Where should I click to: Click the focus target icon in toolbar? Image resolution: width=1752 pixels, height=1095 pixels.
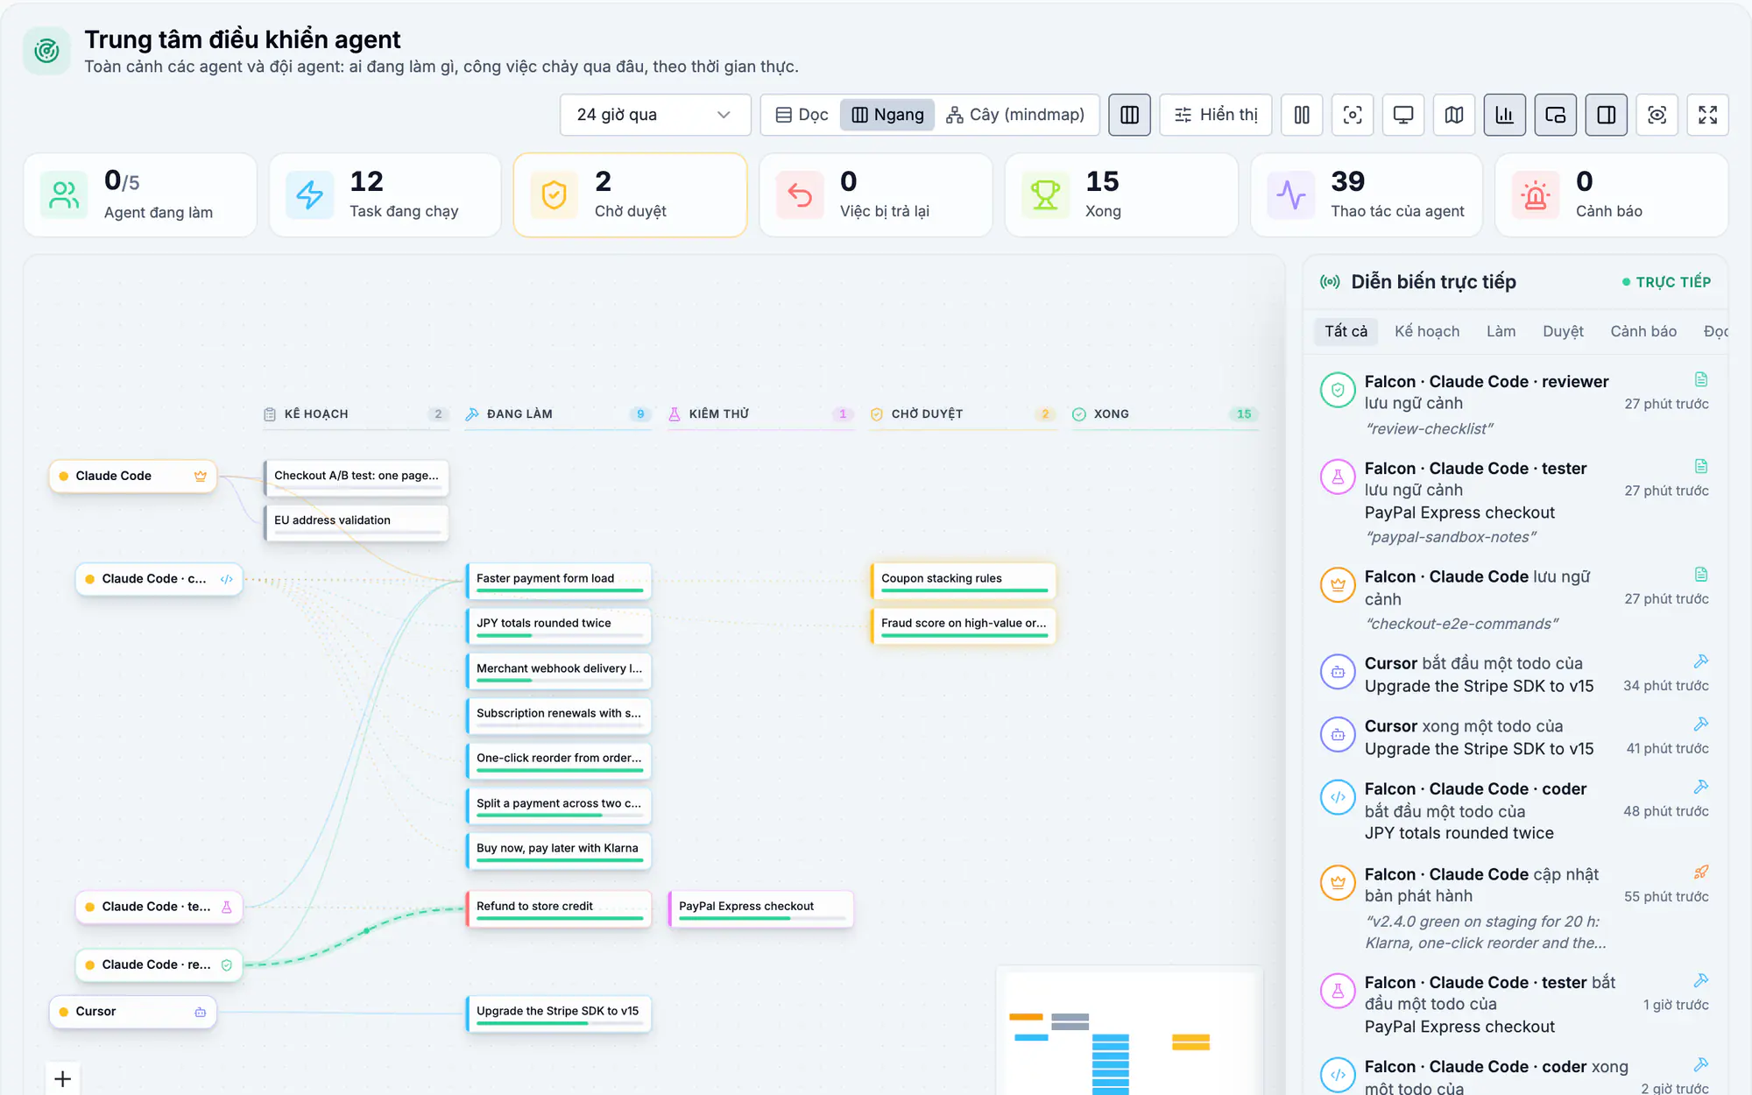(x=1353, y=115)
